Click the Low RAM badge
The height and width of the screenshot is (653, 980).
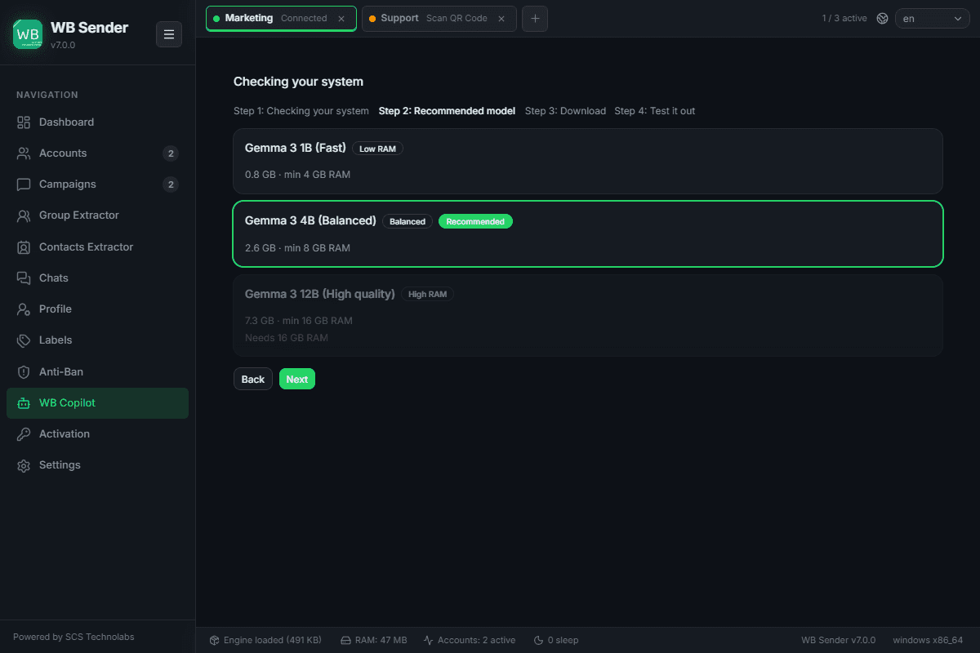click(x=377, y=149)
